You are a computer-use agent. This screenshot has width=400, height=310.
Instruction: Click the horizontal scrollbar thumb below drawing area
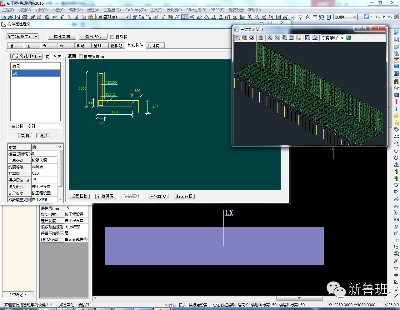click(299, 298)
